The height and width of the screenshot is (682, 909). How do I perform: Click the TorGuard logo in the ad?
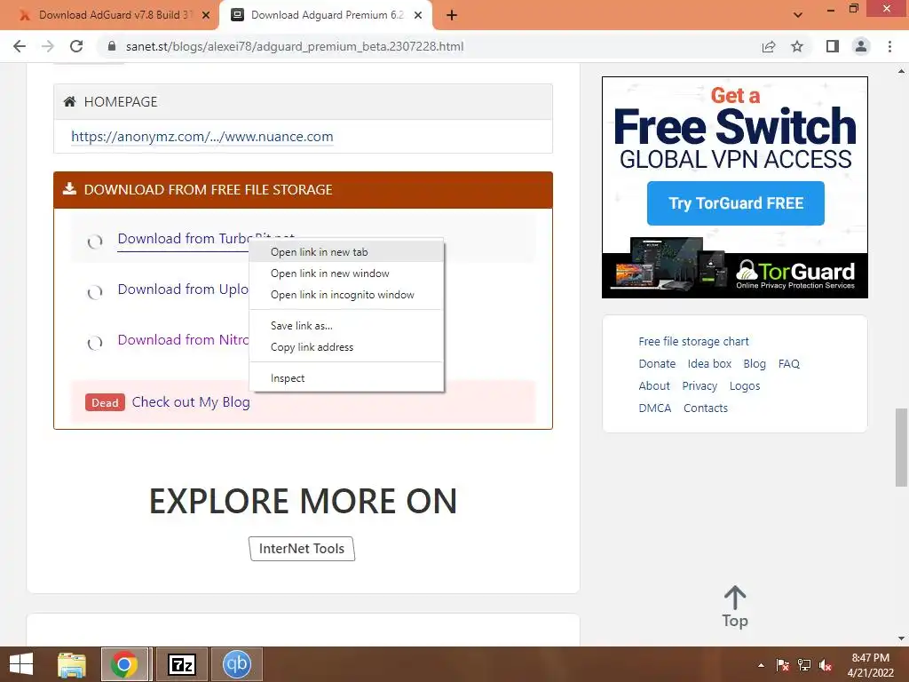pyautogui.click(x=795, y=274)
